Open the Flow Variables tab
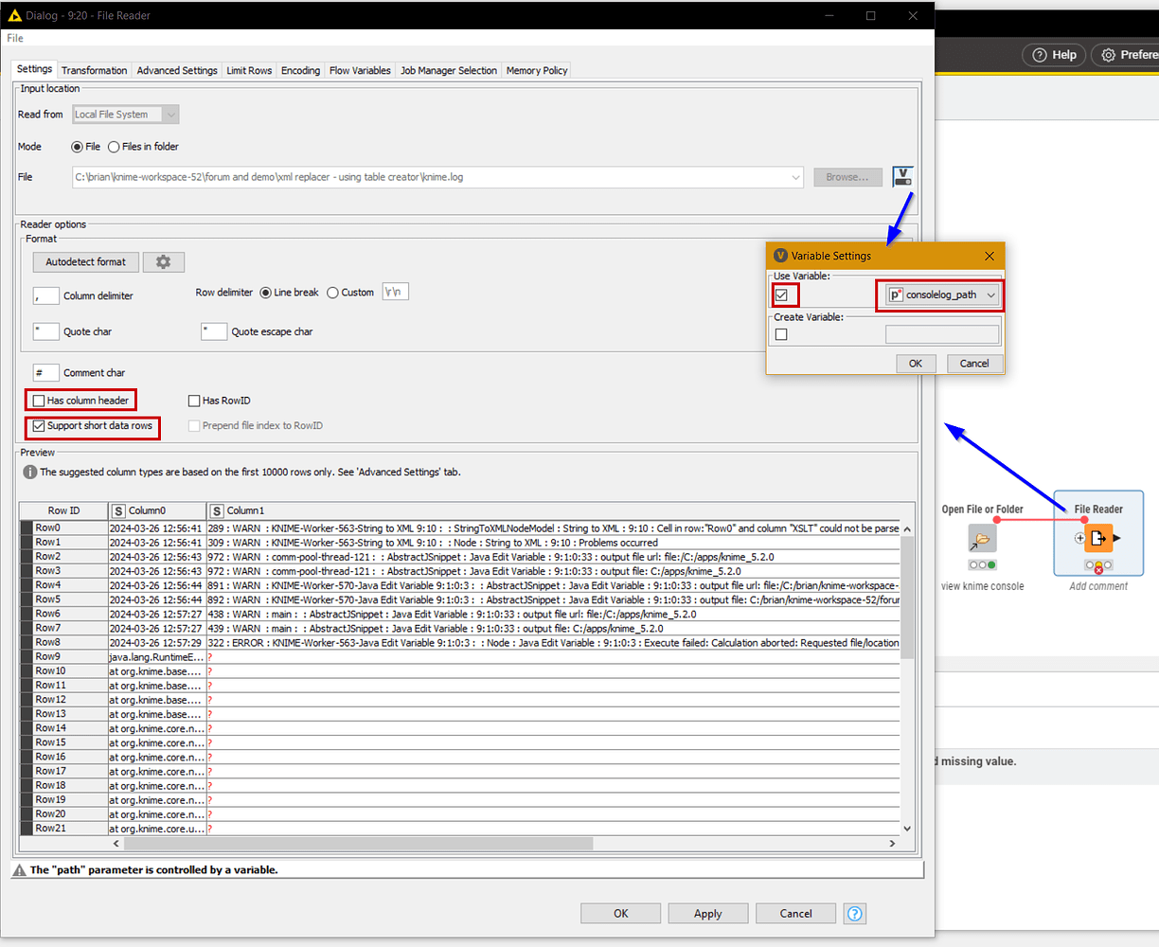 coord(360,71)
